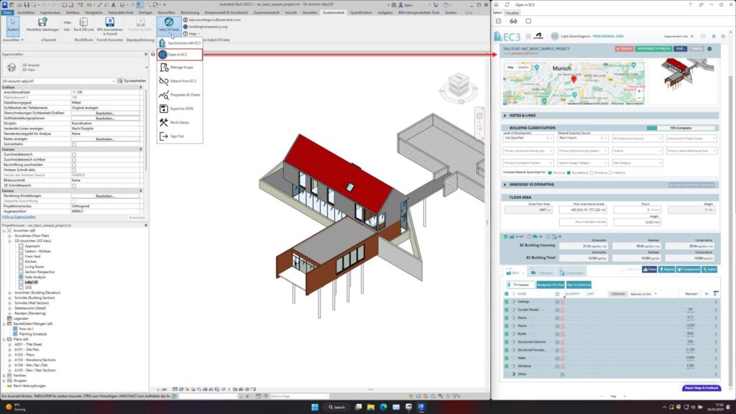Click the Planting Schedule item
The height and width of the screenshot is (414, 736).
[x=33, y=333]
